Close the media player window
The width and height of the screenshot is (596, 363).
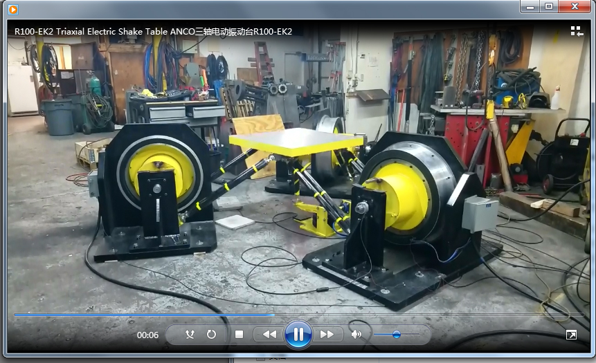click(574, 6)
